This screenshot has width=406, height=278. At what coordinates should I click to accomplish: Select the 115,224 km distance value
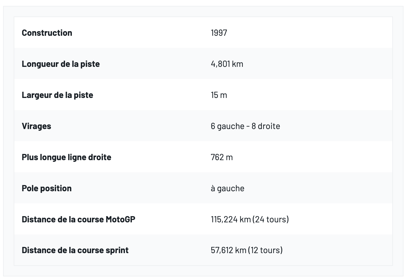click(231, 219)
